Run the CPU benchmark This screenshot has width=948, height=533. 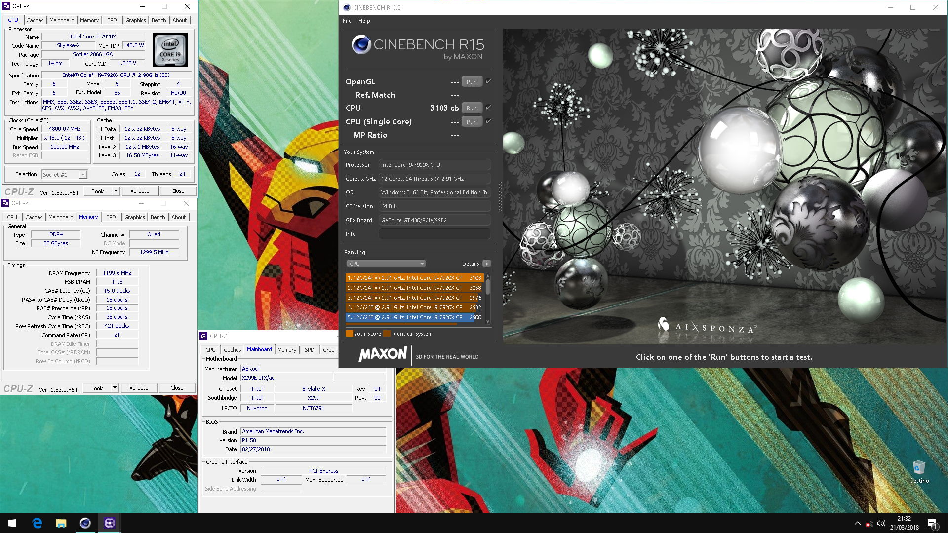pyautogui.click(x=472, y=108)
